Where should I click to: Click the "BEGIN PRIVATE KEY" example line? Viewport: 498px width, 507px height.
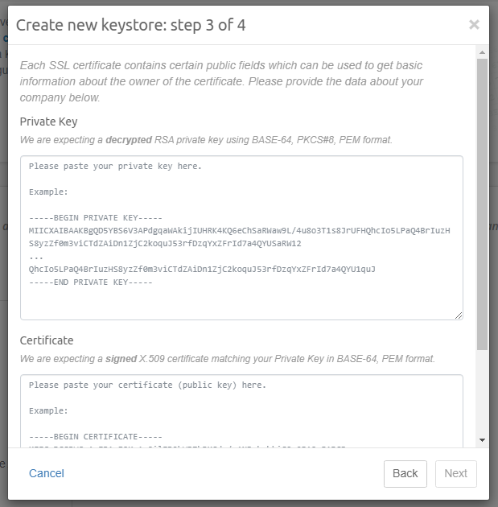tap(95, 218)
